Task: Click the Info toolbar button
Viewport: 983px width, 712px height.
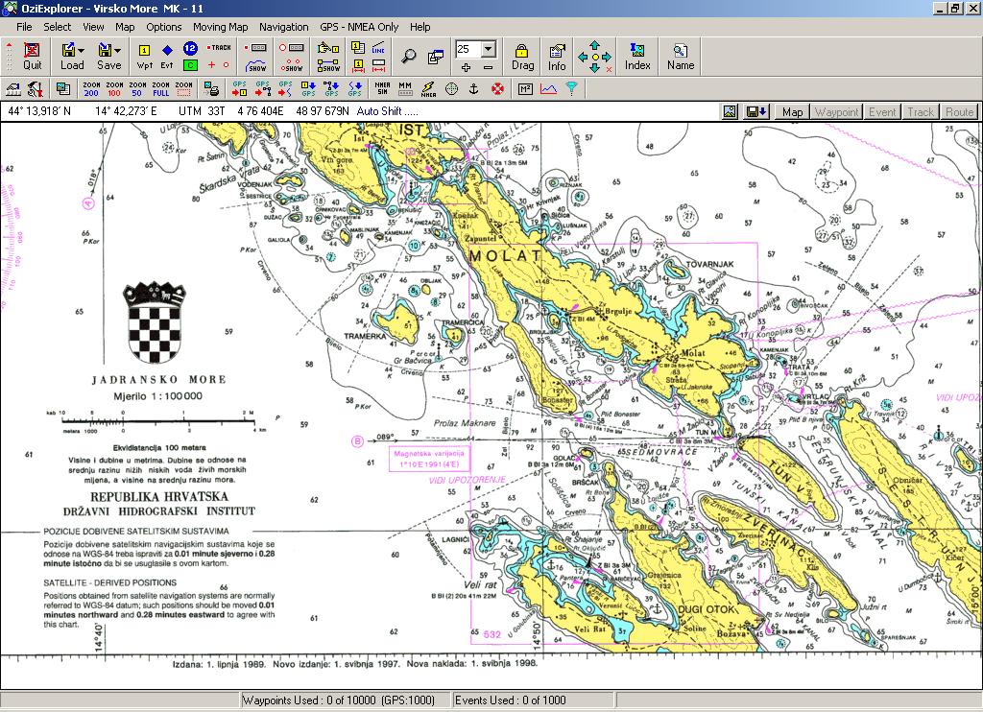Action: [x=557, y=57]
